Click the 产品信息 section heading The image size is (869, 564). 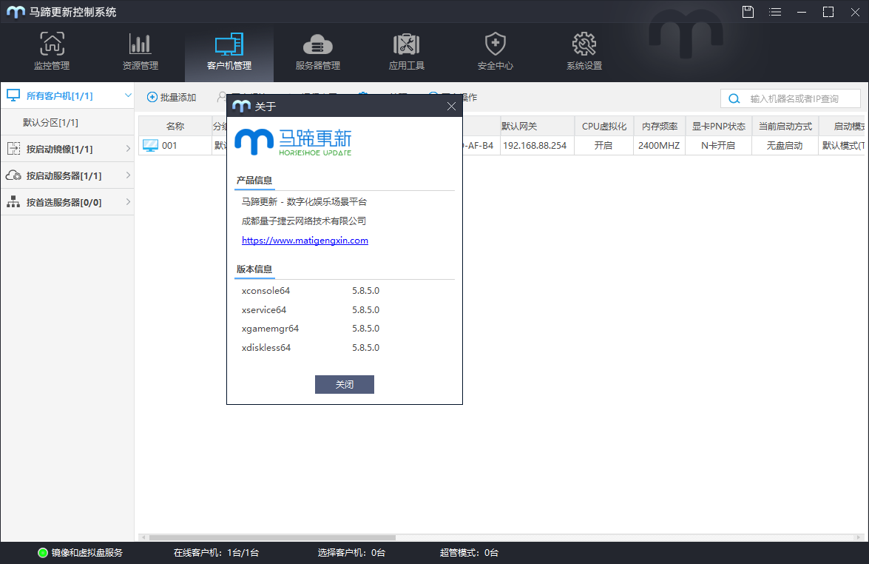point(254,181)
